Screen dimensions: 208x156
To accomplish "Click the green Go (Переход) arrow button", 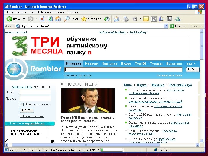I will tap(172, 26).
